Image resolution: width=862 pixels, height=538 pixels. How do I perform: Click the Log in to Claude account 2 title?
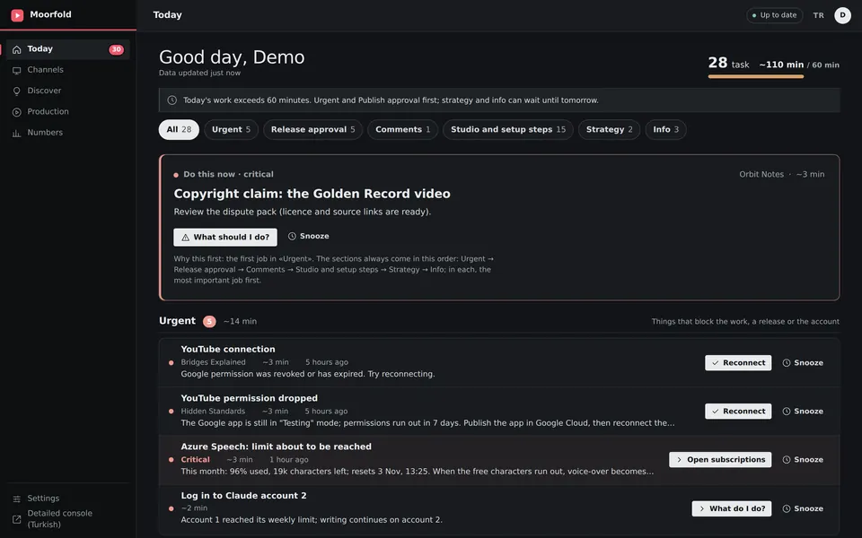click(243, 495)
